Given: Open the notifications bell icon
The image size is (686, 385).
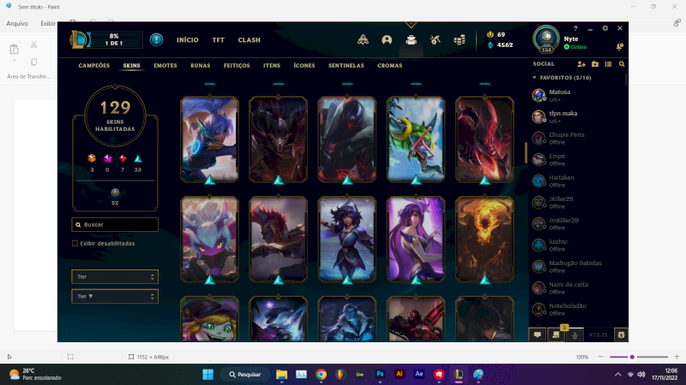Looking at the screenshot, I should click(x=619, y=47).
